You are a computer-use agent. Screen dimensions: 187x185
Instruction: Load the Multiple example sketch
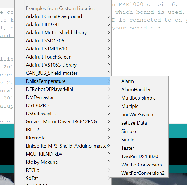pos(139,106)
